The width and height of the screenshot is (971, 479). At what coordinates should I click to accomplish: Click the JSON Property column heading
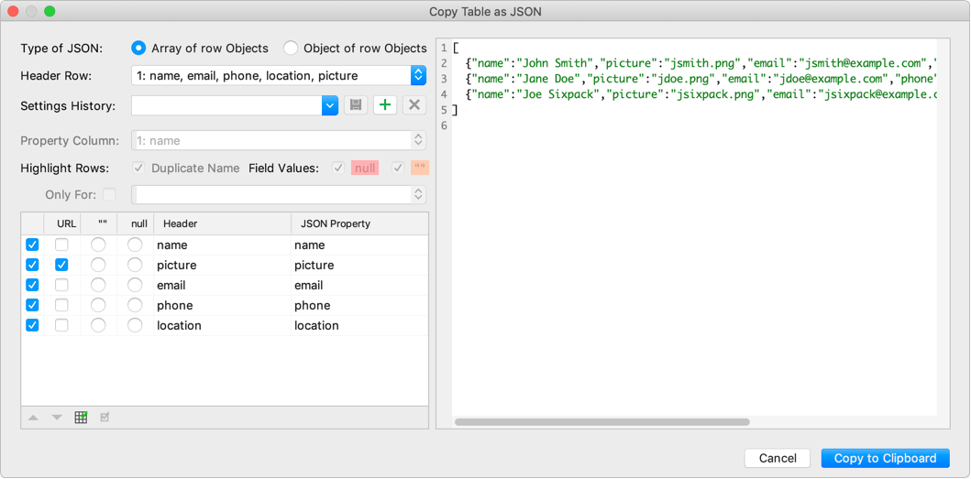359,223
